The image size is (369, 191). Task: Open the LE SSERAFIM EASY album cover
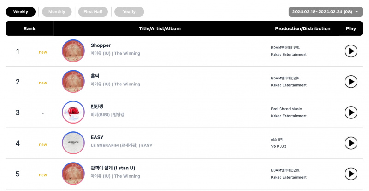73,143
